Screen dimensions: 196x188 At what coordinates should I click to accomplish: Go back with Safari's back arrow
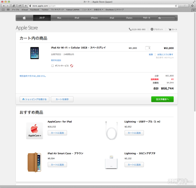(4, 6)
